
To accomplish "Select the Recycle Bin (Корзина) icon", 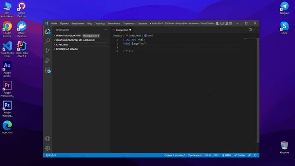I will [284, 147].
